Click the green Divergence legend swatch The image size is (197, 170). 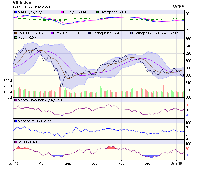(x=98, y=12)
